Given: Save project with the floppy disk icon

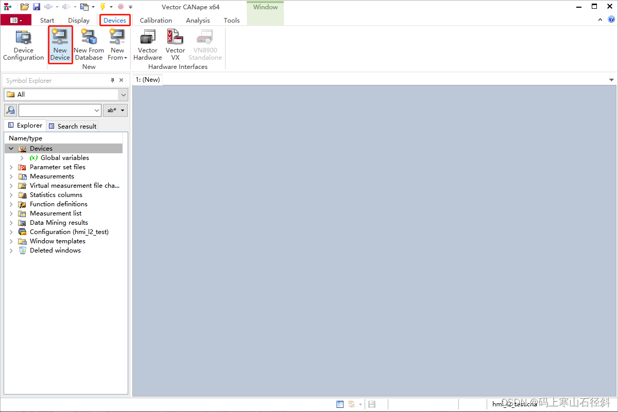Looking at the screenshot, I should click(x=37, y=7).
